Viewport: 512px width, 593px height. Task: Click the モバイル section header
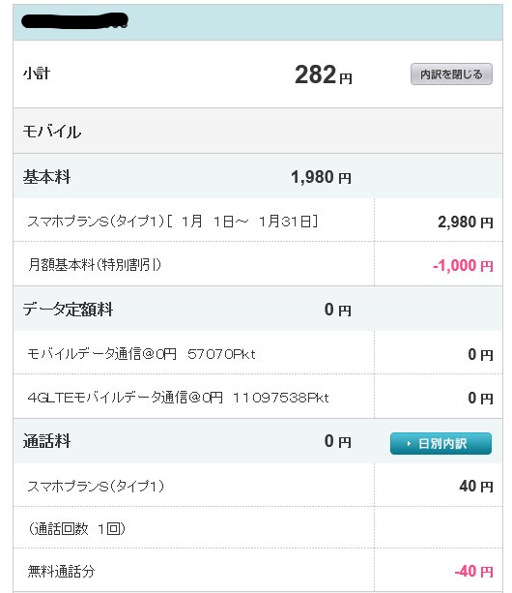pyautogui.click(x=258, y=131)
